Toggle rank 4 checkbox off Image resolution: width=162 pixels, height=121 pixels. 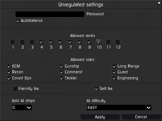coord(41,42)
